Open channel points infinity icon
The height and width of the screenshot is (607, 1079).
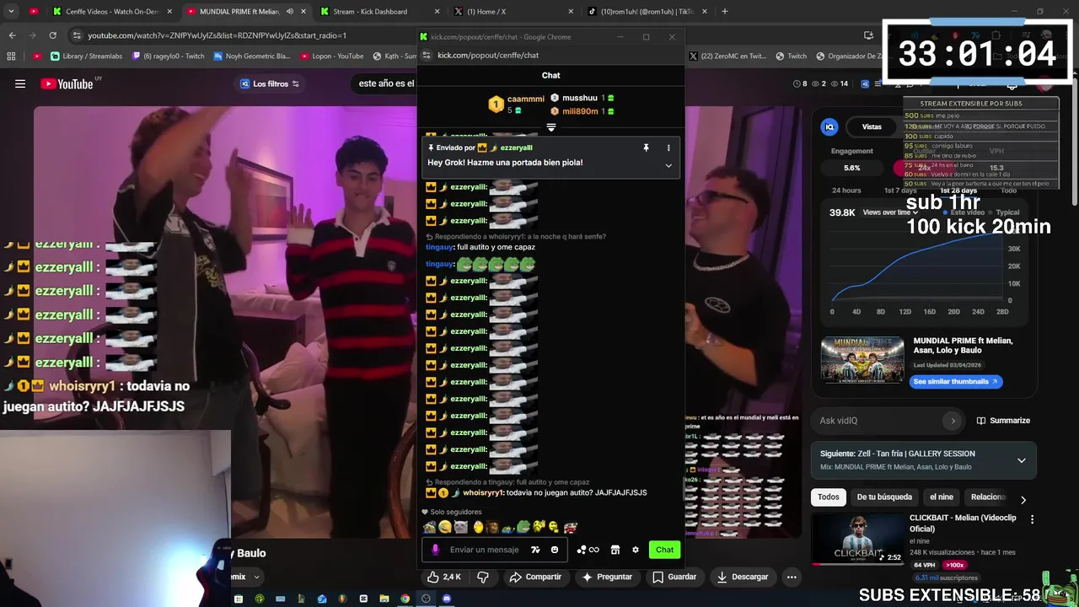(588, 550)
